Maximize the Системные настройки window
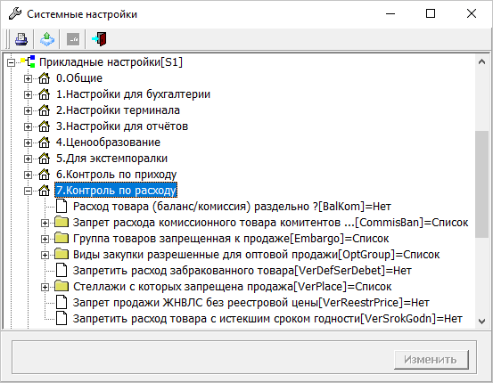493x383 pixels. click(431, 13)
